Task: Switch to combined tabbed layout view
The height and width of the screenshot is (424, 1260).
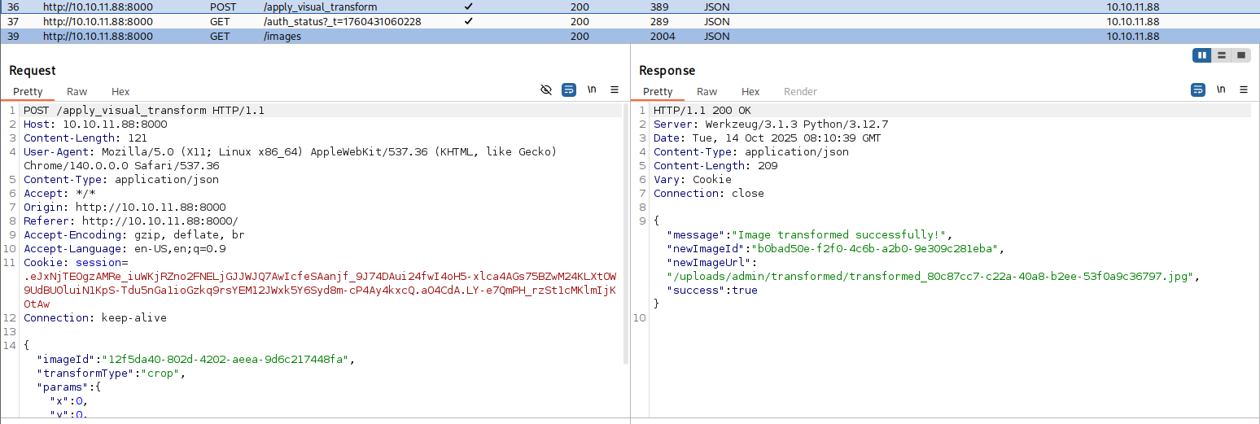Action: coord(1241,55)
